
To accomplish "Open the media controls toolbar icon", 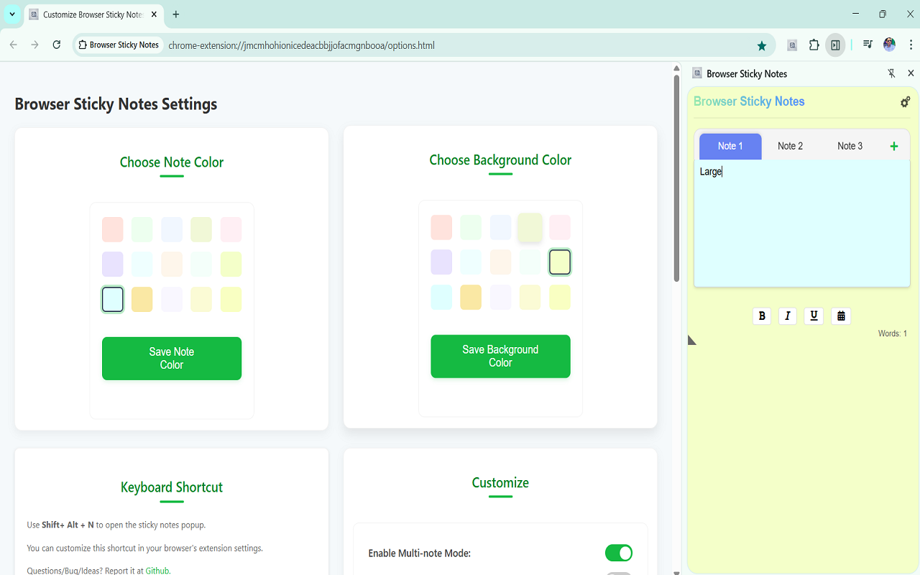I will tap(868, 45).
